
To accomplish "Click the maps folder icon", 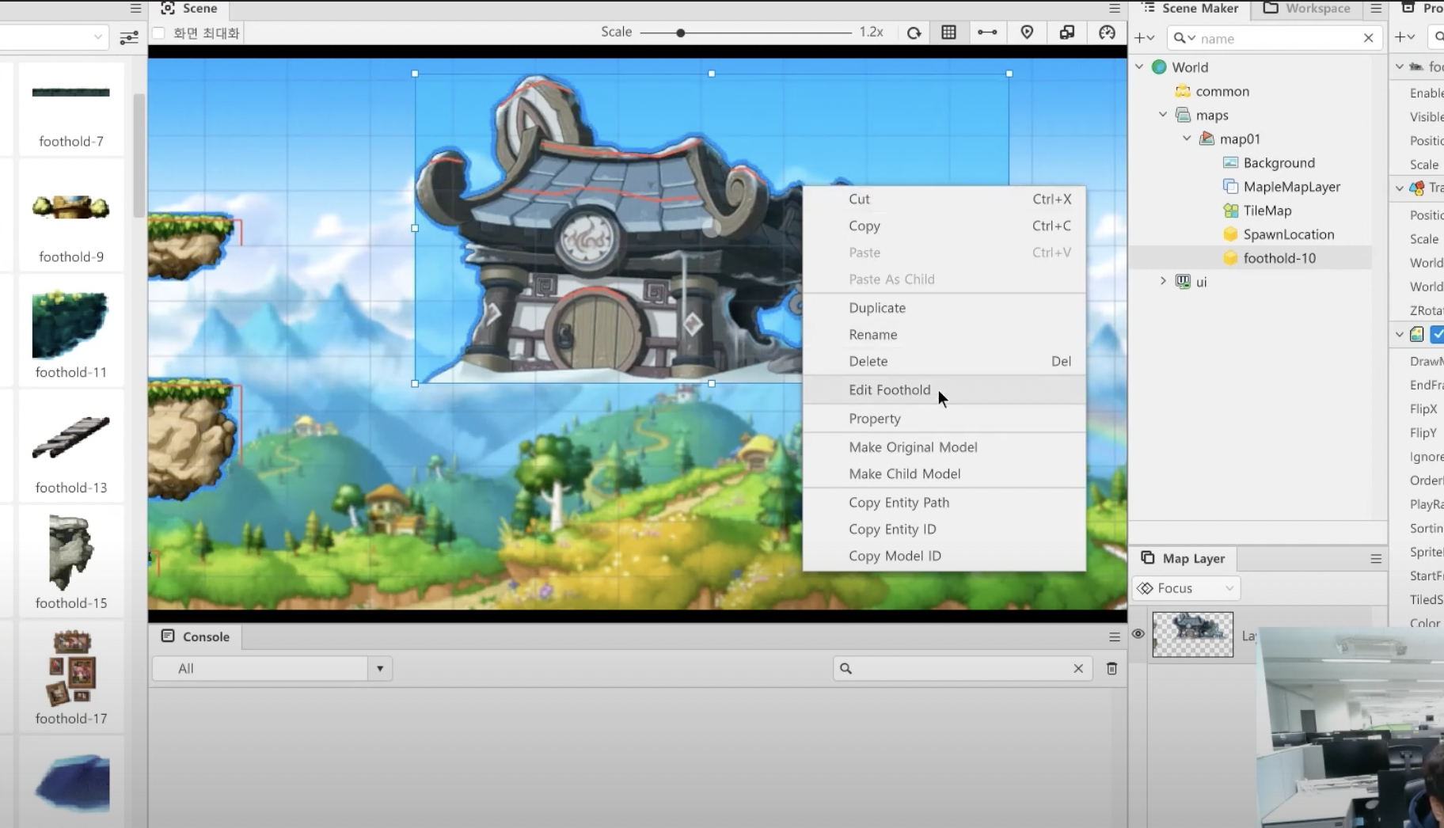I will 1183,116.
